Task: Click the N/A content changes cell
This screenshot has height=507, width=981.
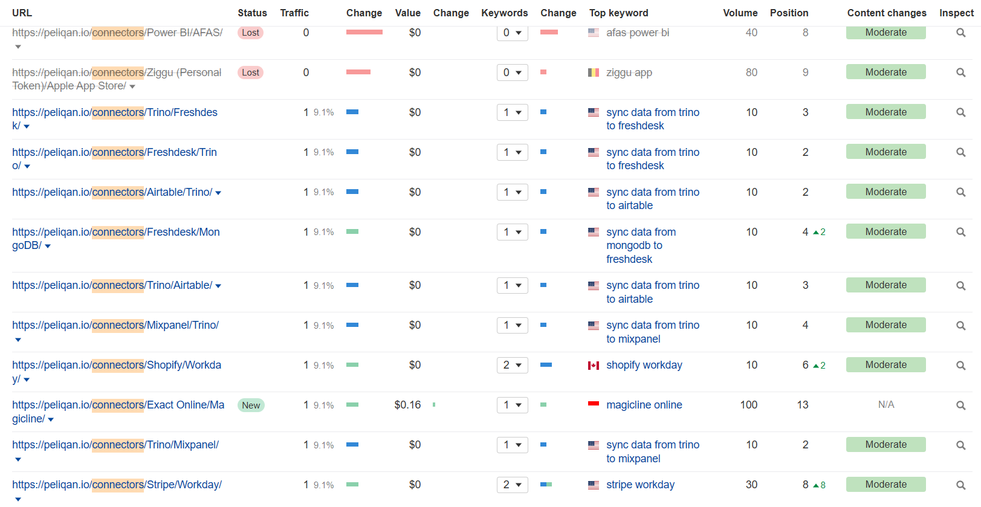Action: [x=886, y=405]
